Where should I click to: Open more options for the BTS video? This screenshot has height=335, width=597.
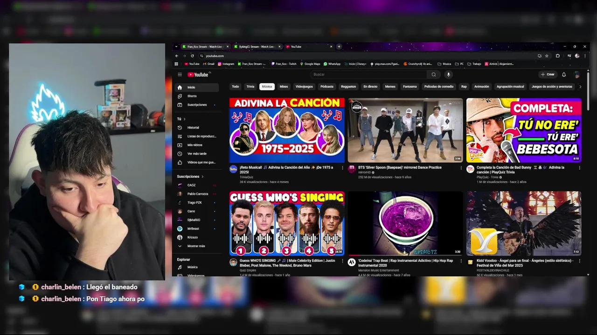click(461, 168)
